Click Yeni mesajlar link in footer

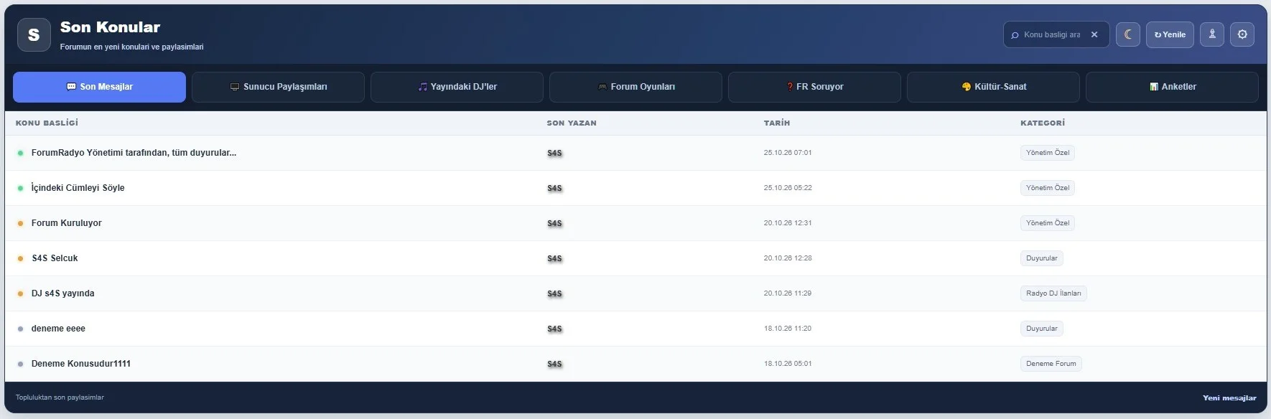click(x=1229, y=397)
